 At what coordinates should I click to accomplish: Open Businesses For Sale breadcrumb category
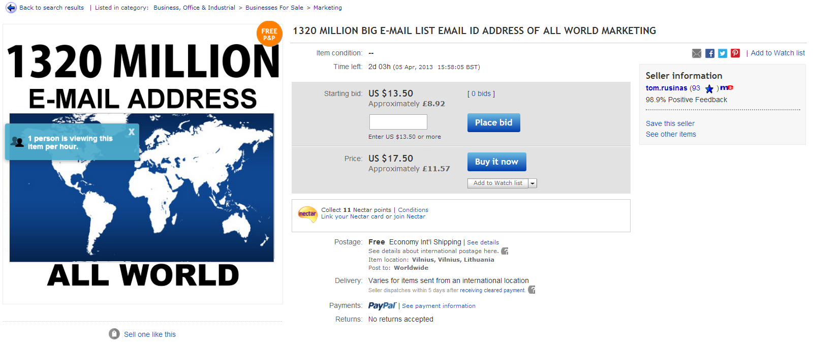tap(274, 8)
